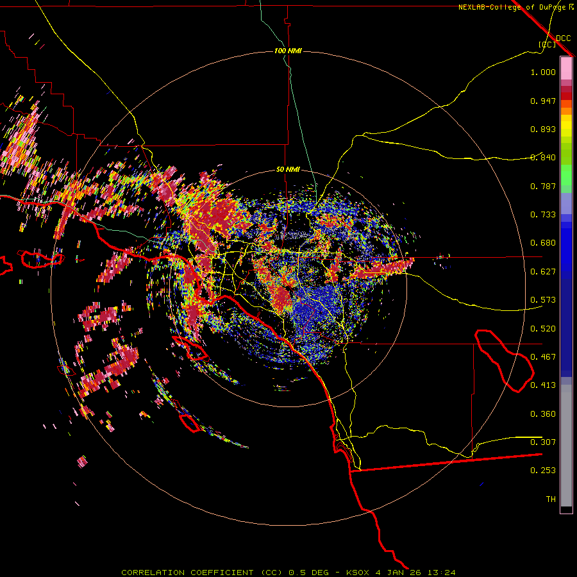Click the 50 NMI range ring label
577x577 pixels.
(x=288, y=170)
